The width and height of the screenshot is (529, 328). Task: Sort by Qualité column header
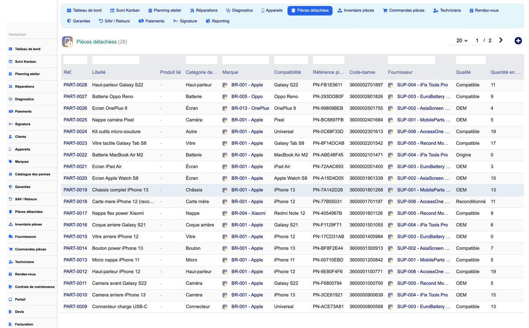pos(463,72)
